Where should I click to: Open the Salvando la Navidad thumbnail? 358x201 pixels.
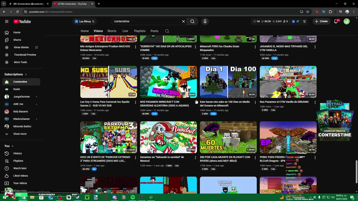[x=168, y=137]
